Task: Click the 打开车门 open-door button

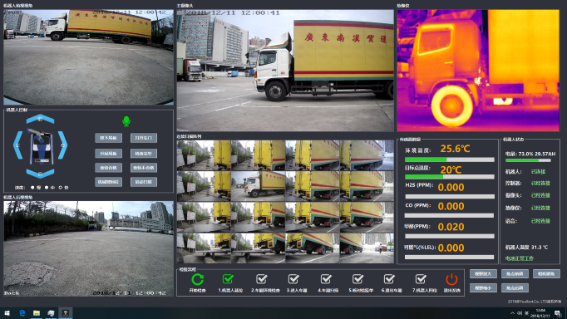Action: (144, 138)
